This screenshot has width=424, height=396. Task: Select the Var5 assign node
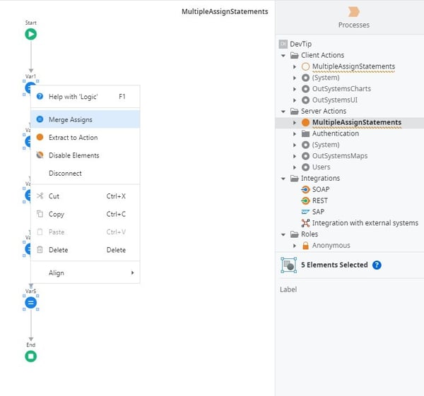31,302
